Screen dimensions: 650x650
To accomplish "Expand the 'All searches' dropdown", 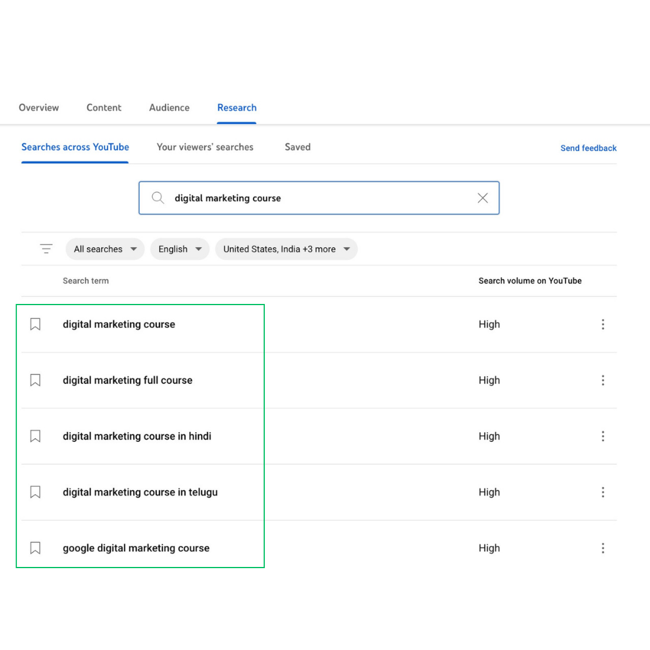I will (105, 249).
